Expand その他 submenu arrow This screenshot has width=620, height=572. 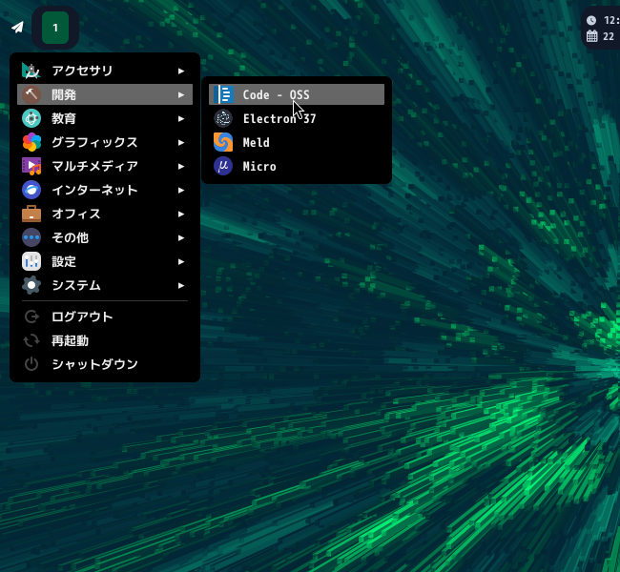[x=181, y=238]
